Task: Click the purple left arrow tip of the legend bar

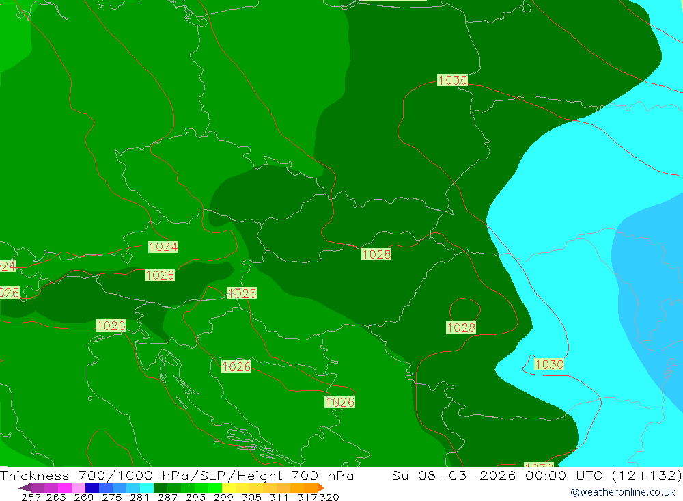Action: click(x=24, y=487)
